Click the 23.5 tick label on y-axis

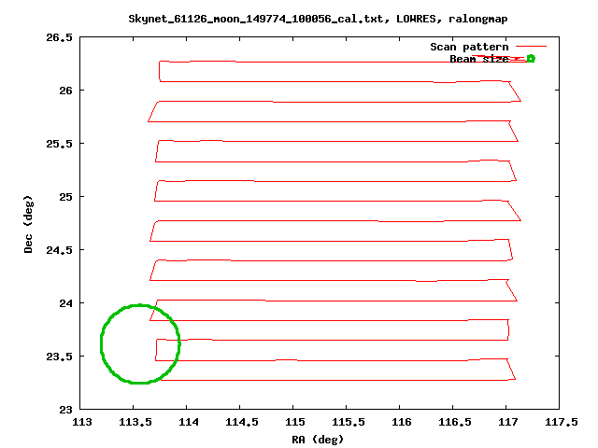[x=60, y=357]
